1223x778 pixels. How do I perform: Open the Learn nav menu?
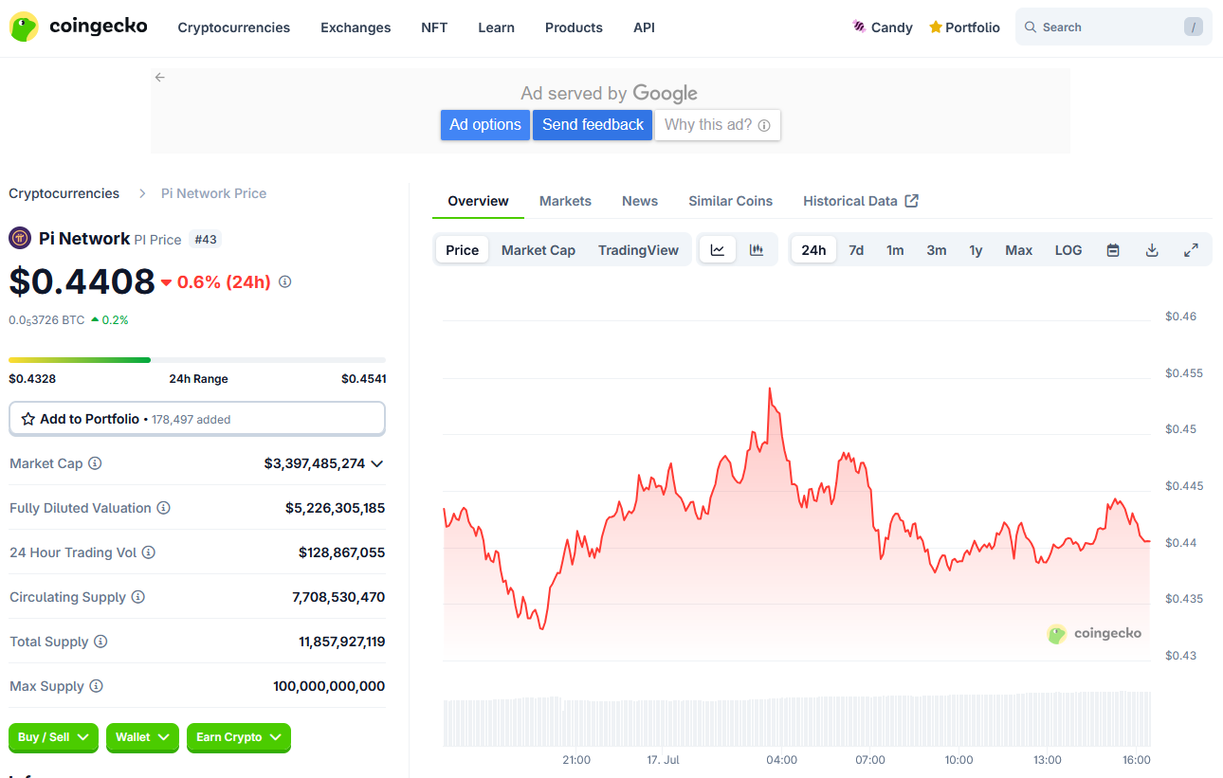tap(496, 27)
